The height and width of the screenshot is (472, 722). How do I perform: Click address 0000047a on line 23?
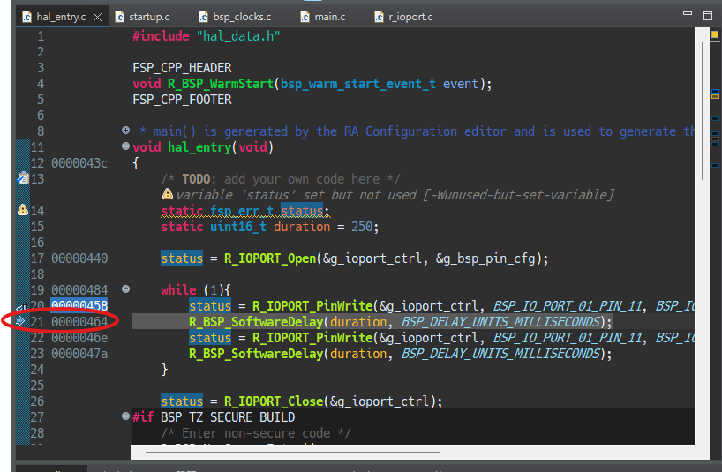point(79,353)
